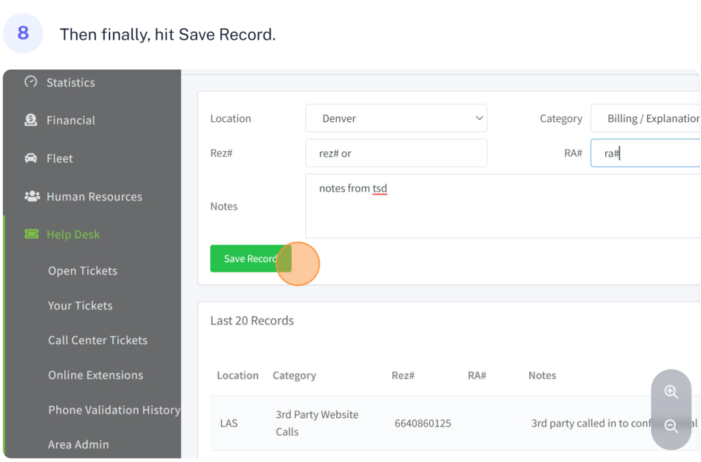Open Area Admin from the sidebar

[x=78, y=444]
